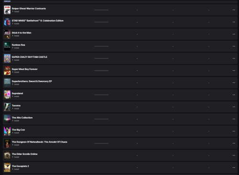
Task: Open more options for Sniper Ghost Warrior Contracts
Action: click(234, 10)
